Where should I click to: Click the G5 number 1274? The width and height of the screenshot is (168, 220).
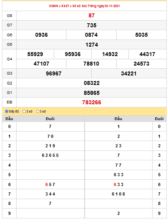click(x=92, y=45)
